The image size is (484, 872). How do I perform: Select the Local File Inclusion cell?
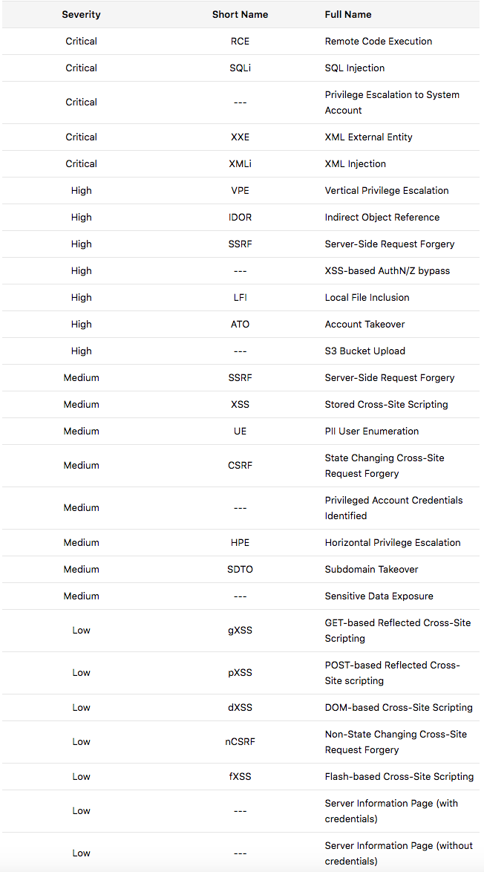[x=367, y=297]
